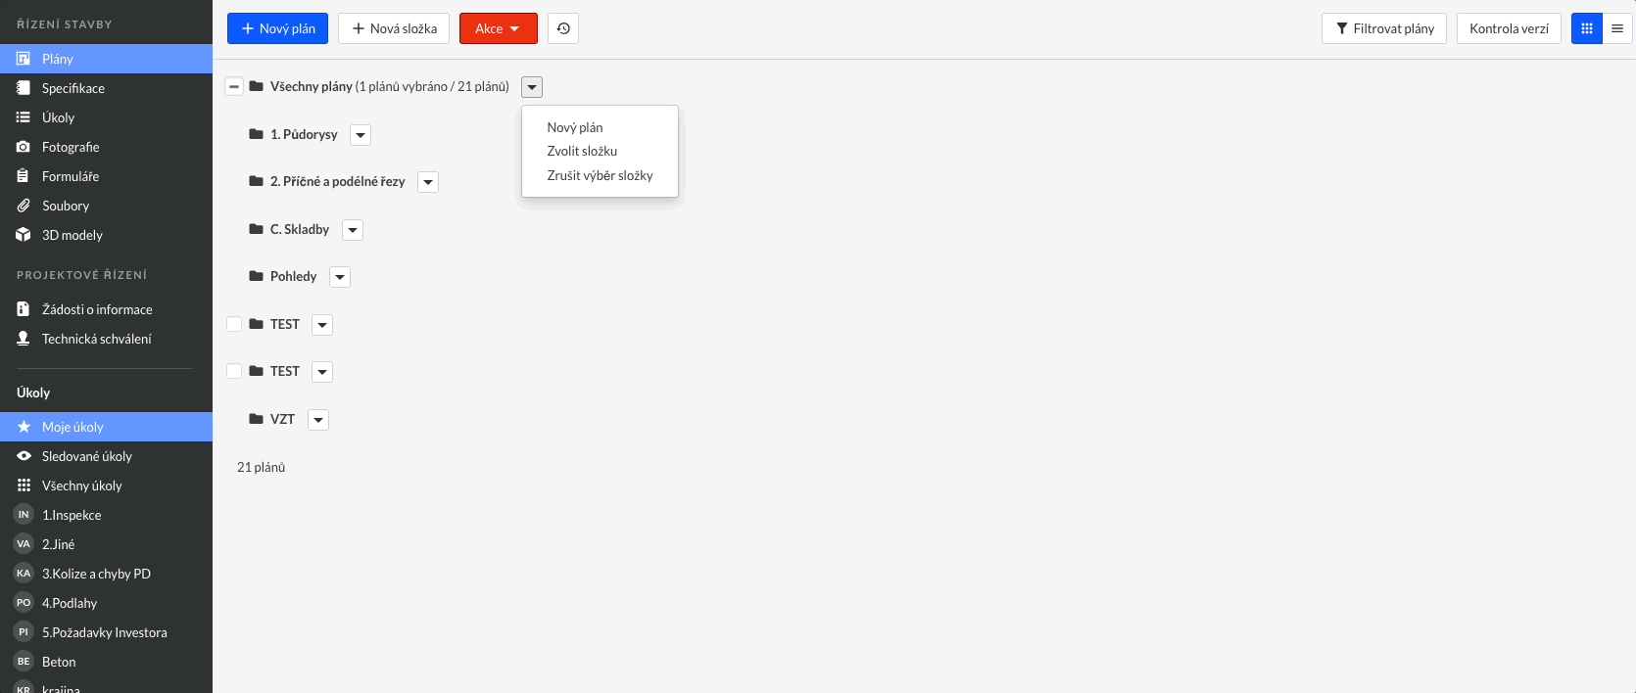Open the Pohledy folder

pos(293,276)
